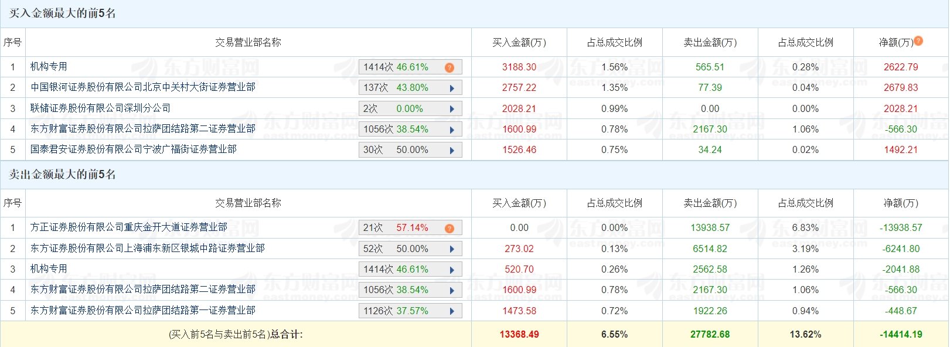Click blue arrow for 拉萨团结路第二 in sell table
This screenshot has width=950, height=347.
(452, 290)
